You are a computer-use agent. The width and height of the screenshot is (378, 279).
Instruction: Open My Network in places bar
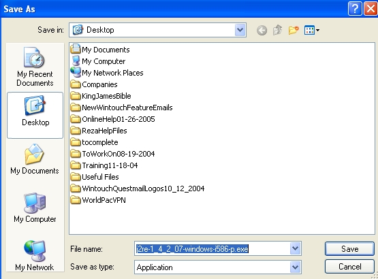35,255
